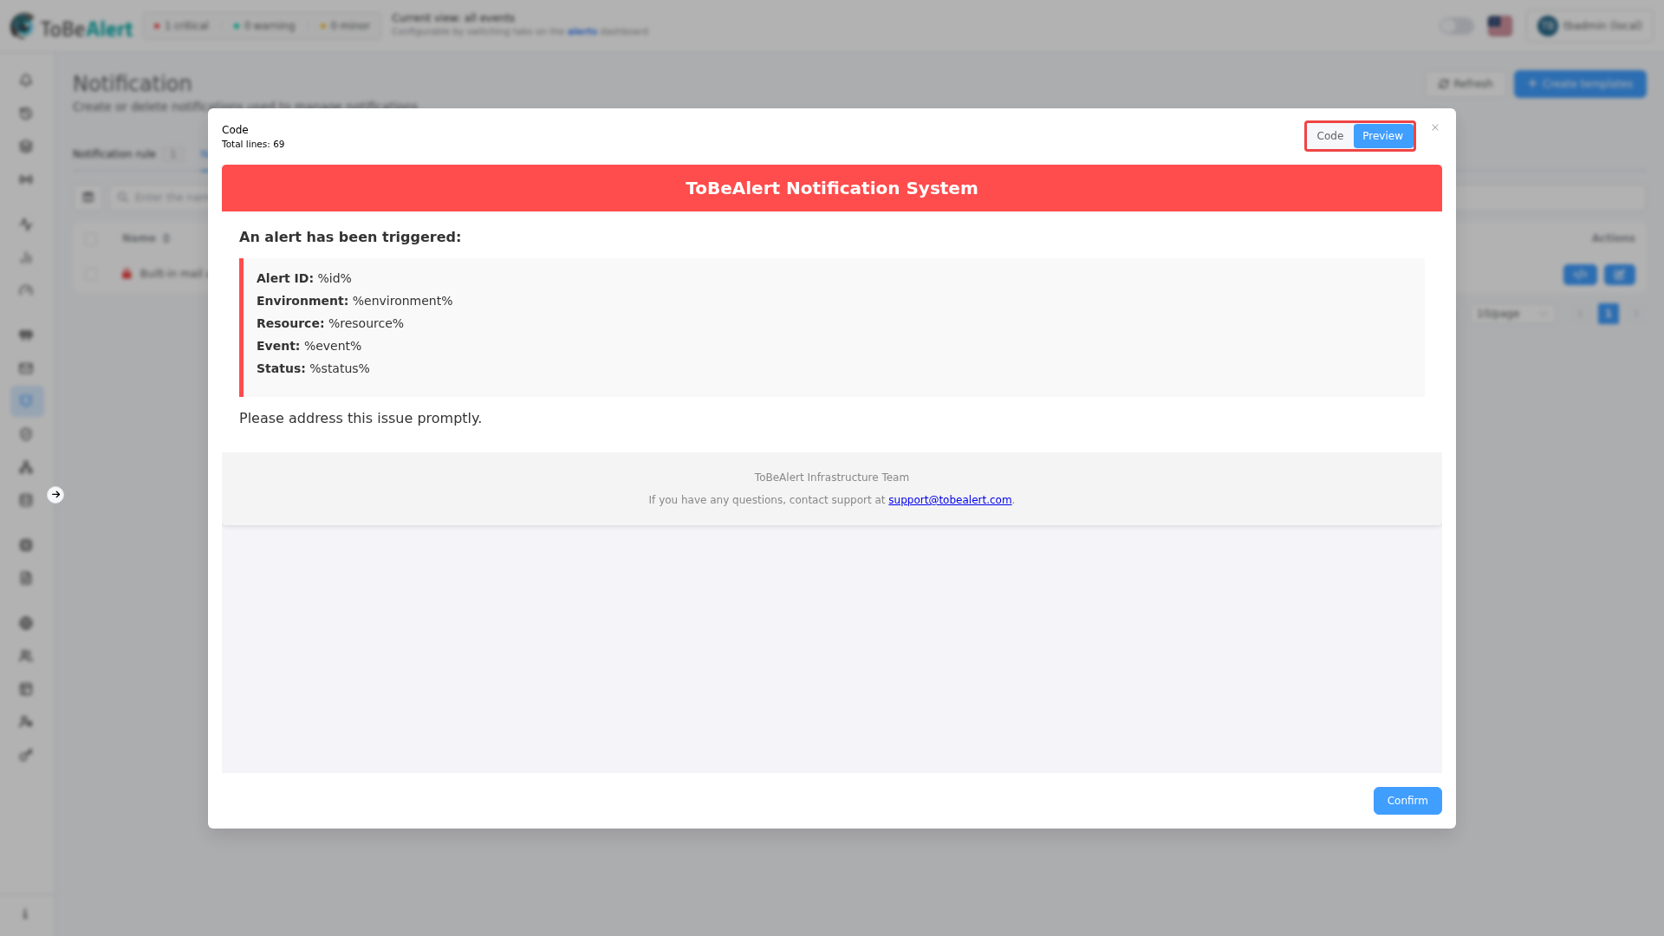Click the "Resource: %resource%" line
The height and width of the screenshot is (936, 1664).
[330, 323]
